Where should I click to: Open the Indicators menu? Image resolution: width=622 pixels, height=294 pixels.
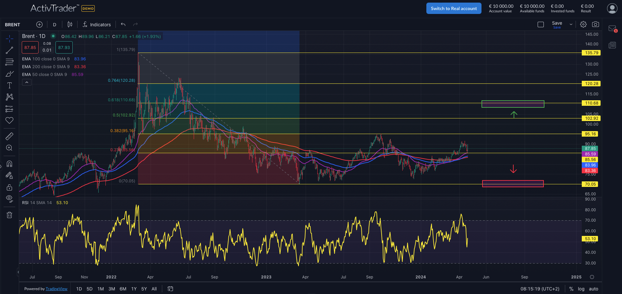(x=97, y=25)
